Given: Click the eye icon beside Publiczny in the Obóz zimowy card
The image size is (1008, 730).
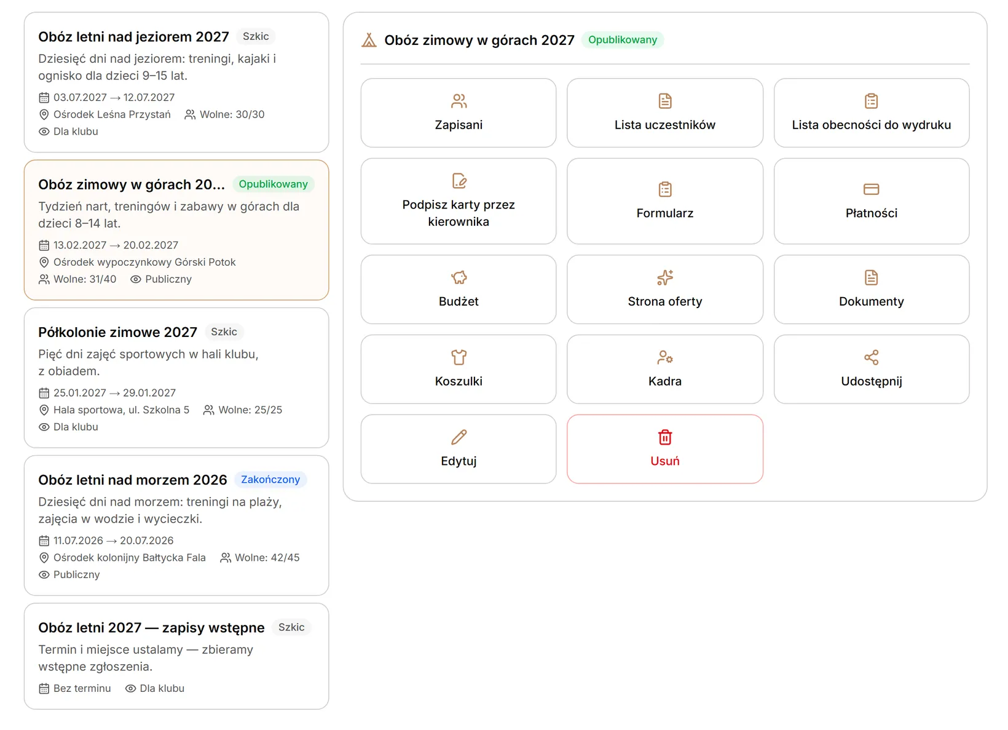Looking at the screenshot, I should coord(136,279).
